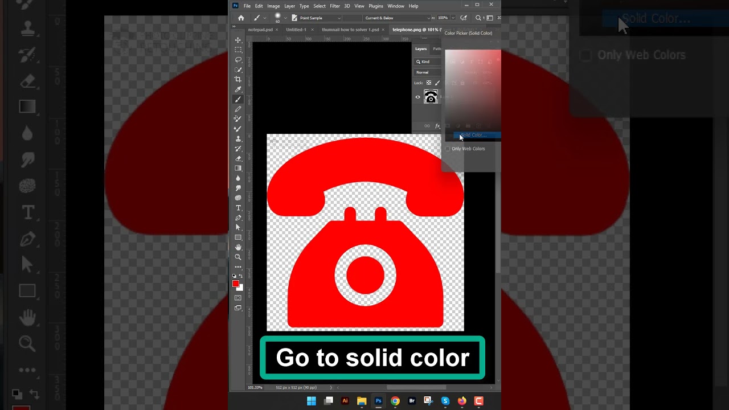729x410 pixels.
Task: Open the File menu
Action: (247, 6)
